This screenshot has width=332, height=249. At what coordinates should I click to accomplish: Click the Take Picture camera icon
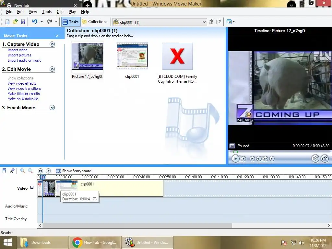(x=325, y=158)
